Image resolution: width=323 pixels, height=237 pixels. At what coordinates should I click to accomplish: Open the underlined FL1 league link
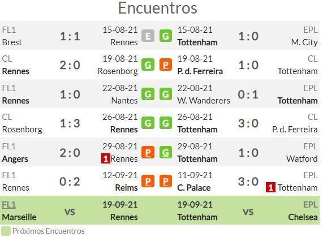pos(9,205)
